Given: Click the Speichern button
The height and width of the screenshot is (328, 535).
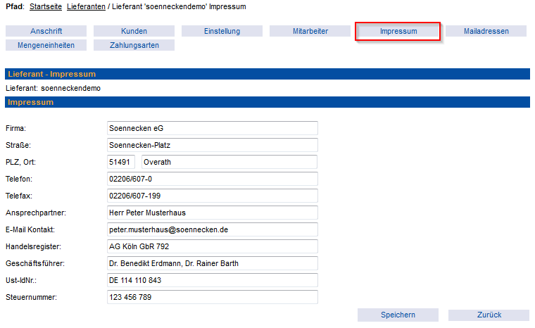Looking at the screenshot, I should [398, 315].
